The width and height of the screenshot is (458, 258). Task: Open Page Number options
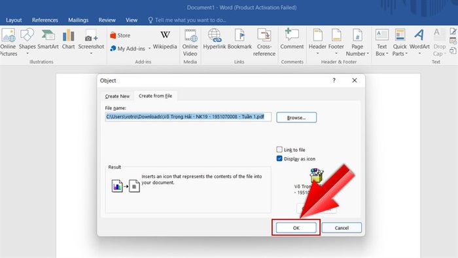[357, 43]
